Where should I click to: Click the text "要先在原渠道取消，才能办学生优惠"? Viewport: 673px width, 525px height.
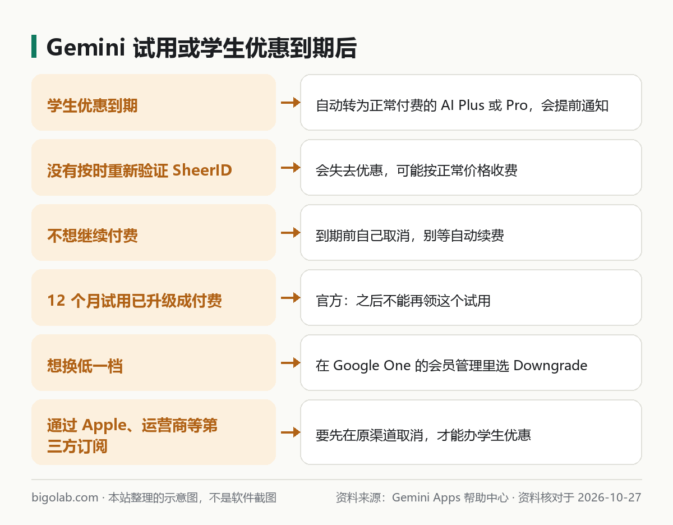coord(423,435)
